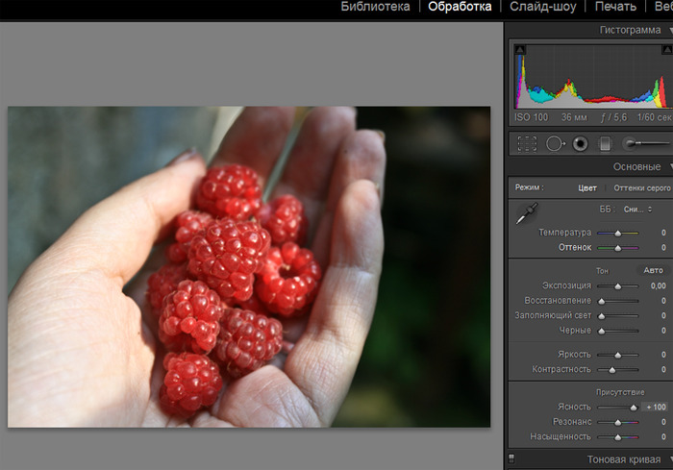Toggle highlight clipping indicator in histogram
Viewport: 673px width, 470px height.
point(667,50)
